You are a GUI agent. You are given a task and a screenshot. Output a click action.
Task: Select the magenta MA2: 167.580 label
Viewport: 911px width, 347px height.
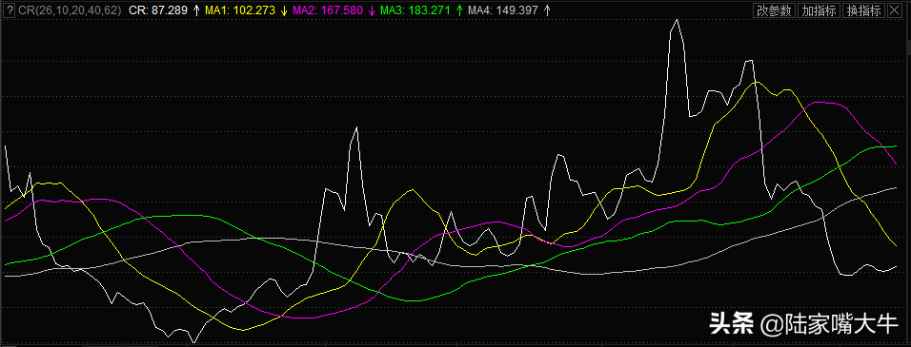(x=328, y=10)
